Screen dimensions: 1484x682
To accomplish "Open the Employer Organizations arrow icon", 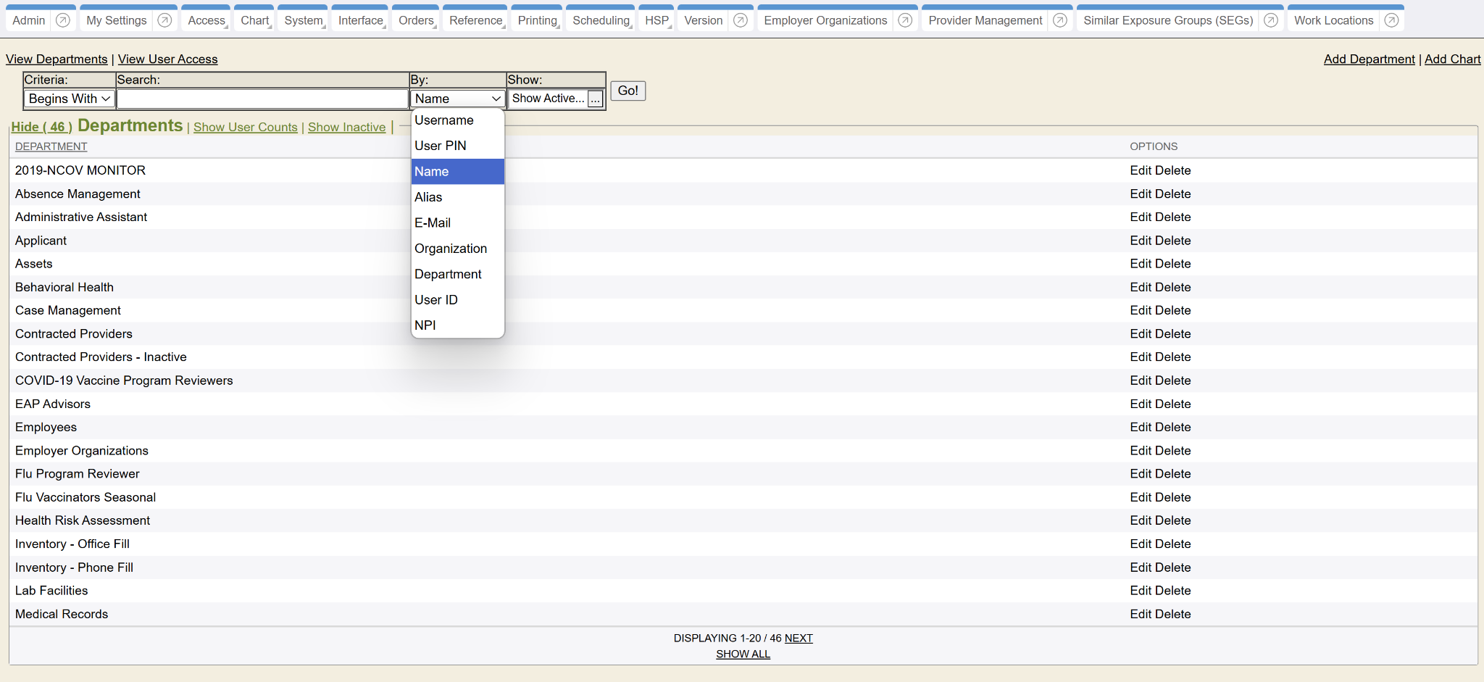I will 904,20.
